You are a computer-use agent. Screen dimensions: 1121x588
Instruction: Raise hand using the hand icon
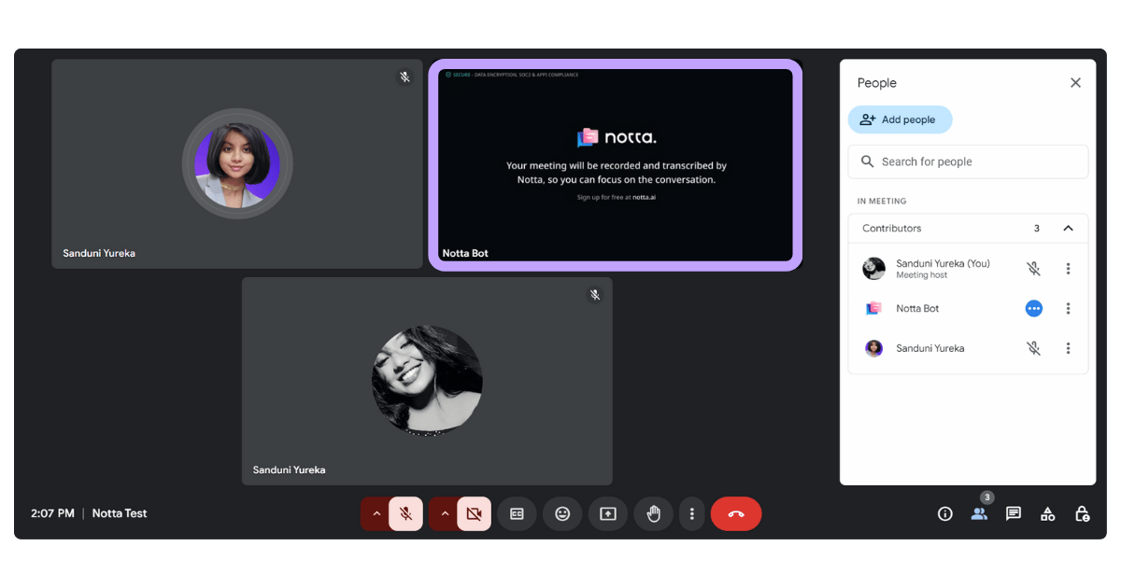click(654, 513)
